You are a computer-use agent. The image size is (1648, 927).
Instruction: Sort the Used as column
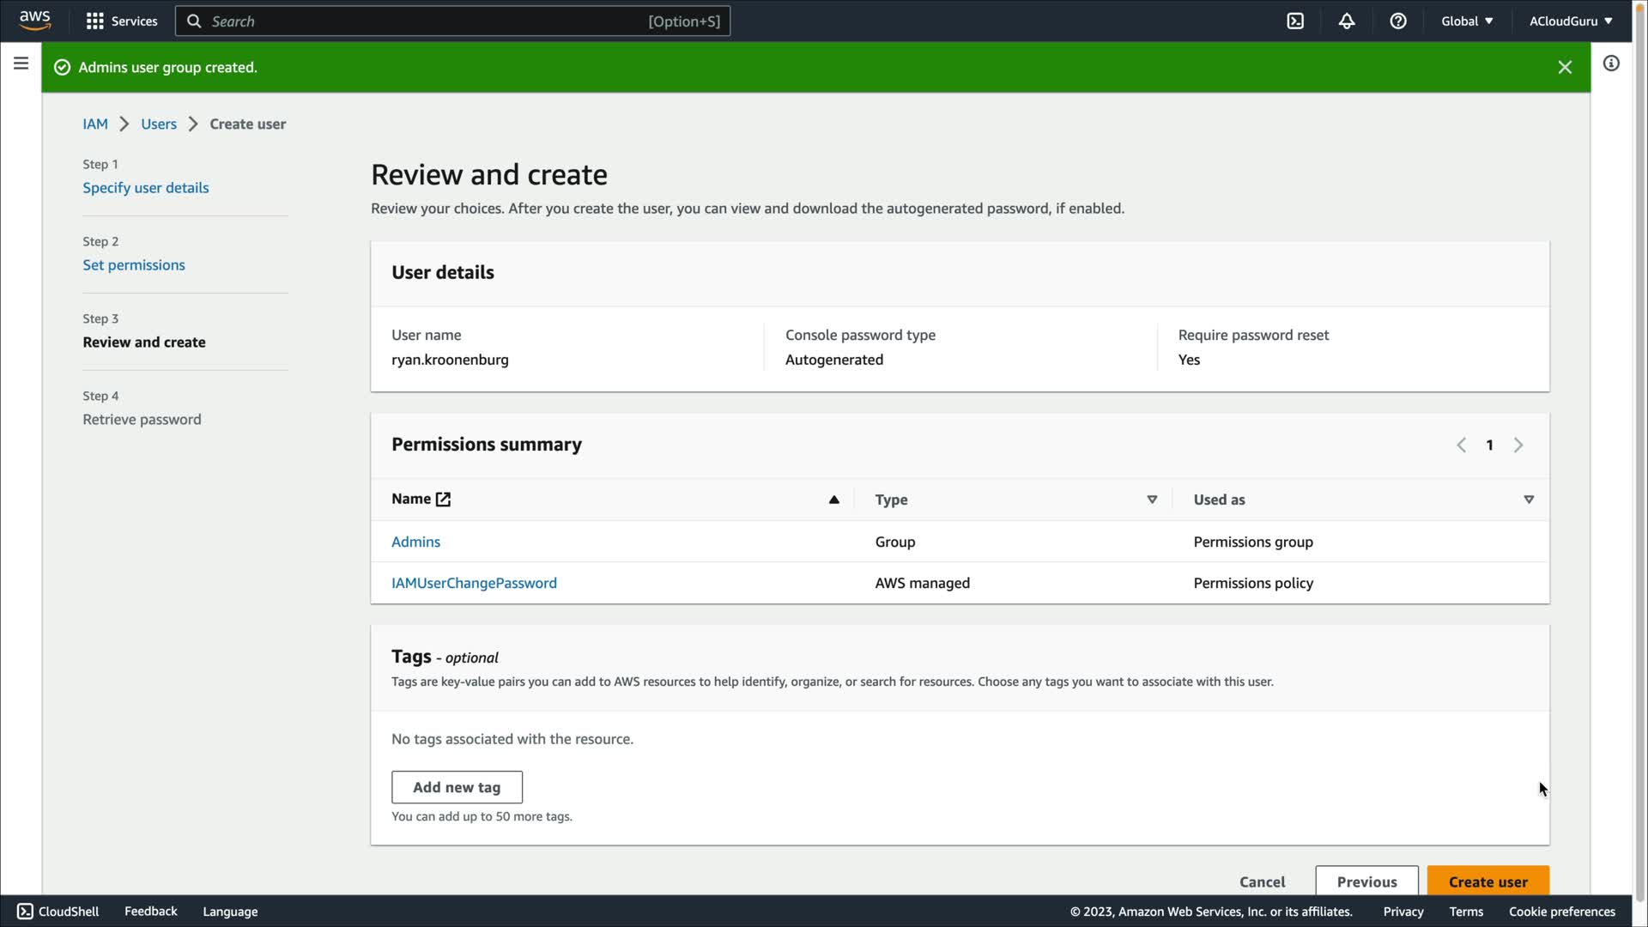[x=1529, y=500]
